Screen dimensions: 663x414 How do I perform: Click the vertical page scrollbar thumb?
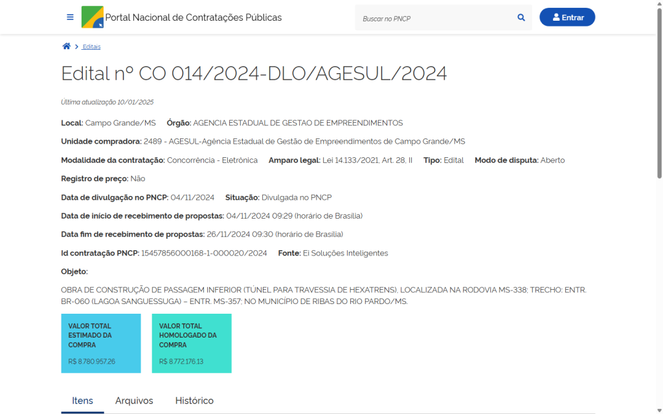pos(659,91)
